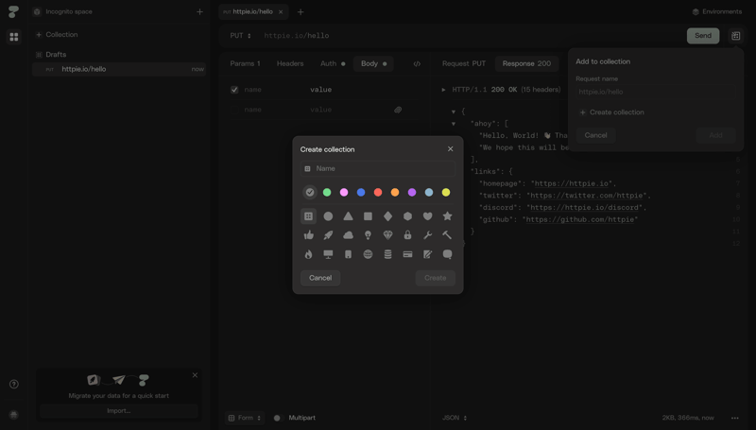
Task: Open the Body tab
Action: 373,63
